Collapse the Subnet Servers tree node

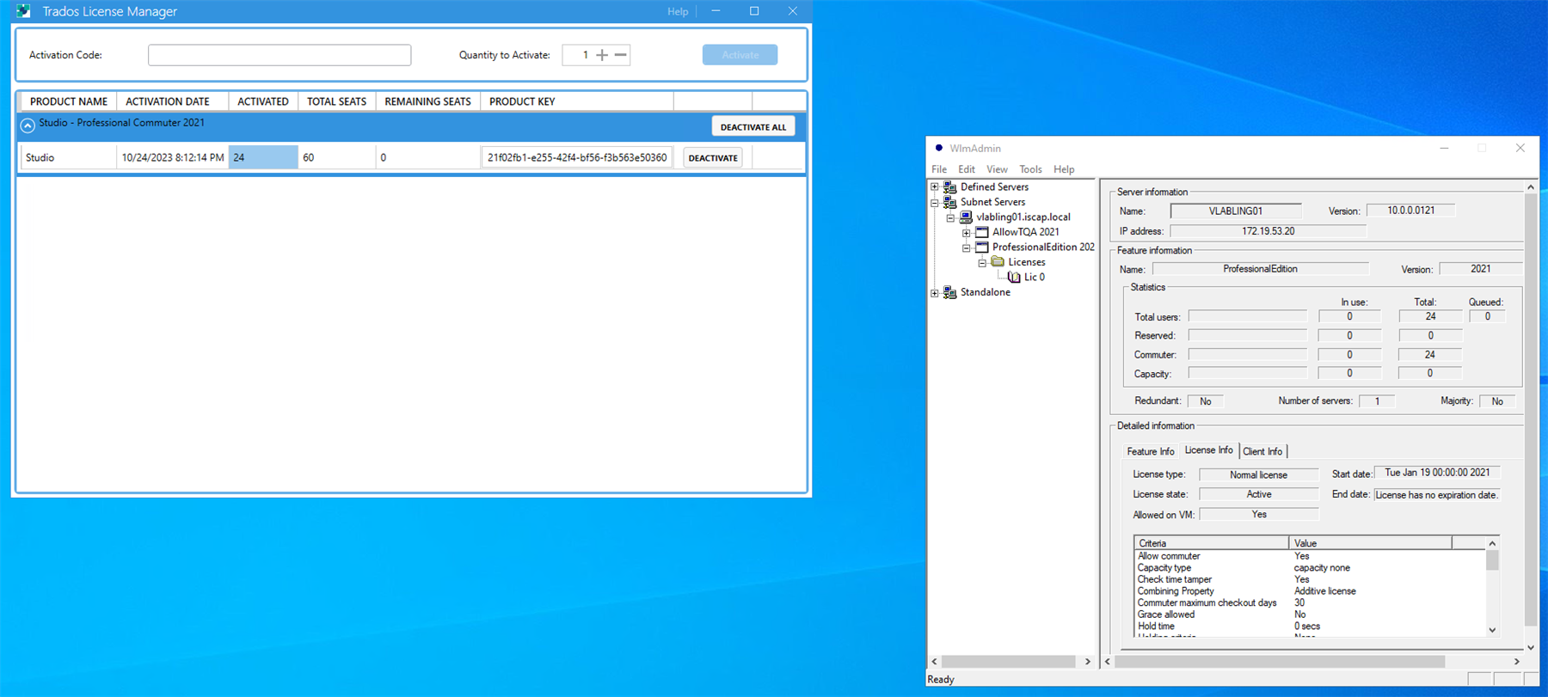pos(935,202)
